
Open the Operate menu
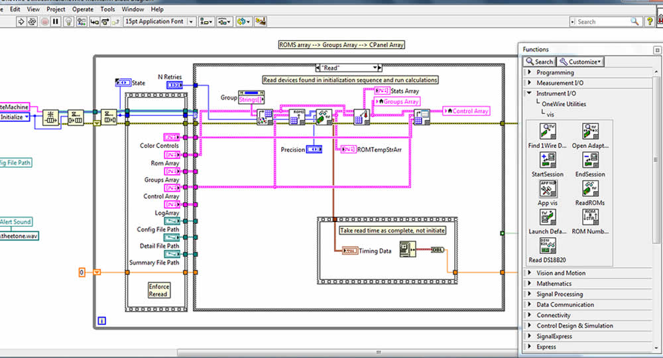pos(83,9)
